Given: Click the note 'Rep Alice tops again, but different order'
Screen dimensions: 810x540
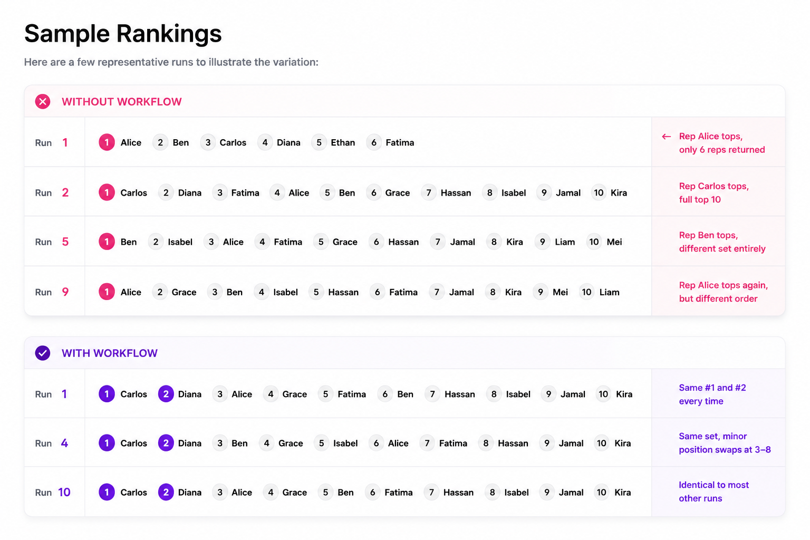Looking at the screenshot, I should (x=724, y=292).
